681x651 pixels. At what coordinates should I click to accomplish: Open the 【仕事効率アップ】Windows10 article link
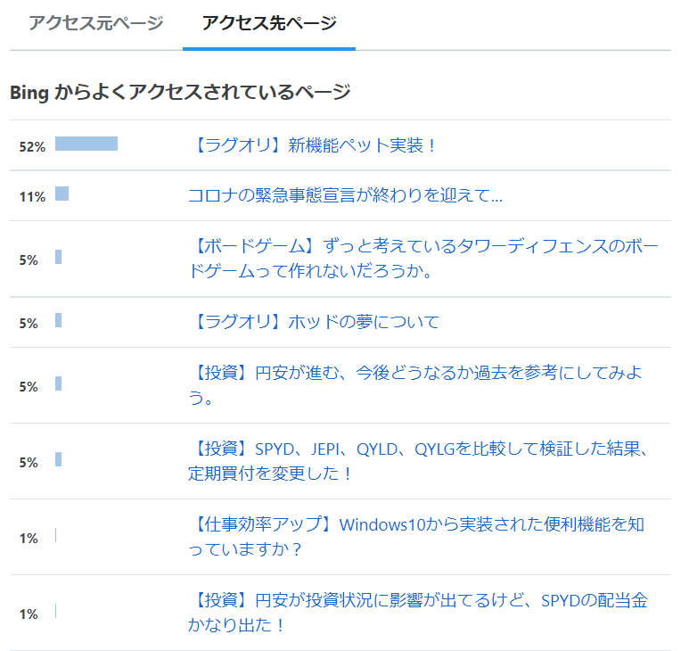tap(416, 537)
